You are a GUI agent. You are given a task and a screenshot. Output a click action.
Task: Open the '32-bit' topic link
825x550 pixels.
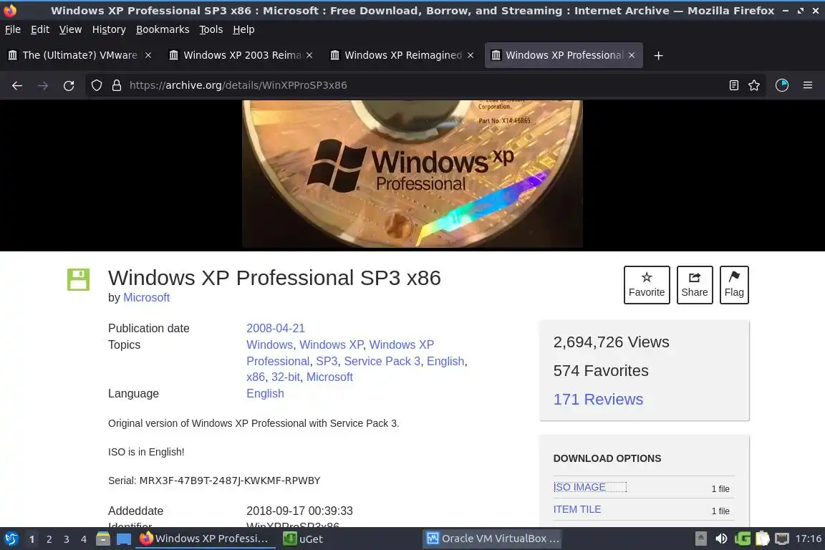point(286,377)
